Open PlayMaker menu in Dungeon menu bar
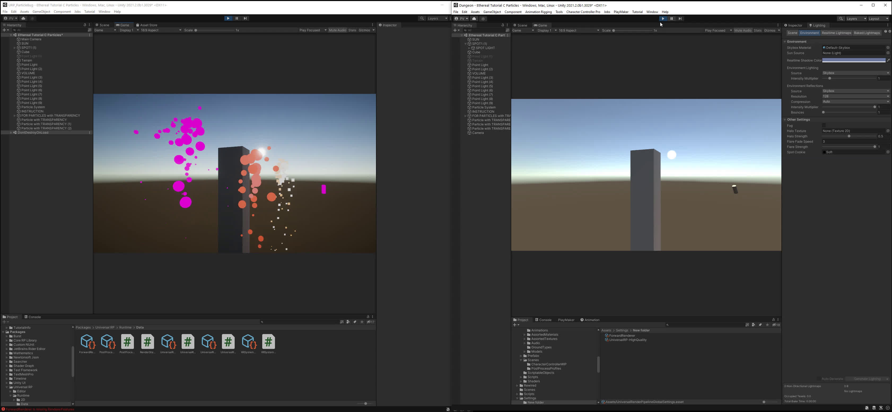Image resolution: width=892 pixels, height=412 pixels. click(621, 12)
